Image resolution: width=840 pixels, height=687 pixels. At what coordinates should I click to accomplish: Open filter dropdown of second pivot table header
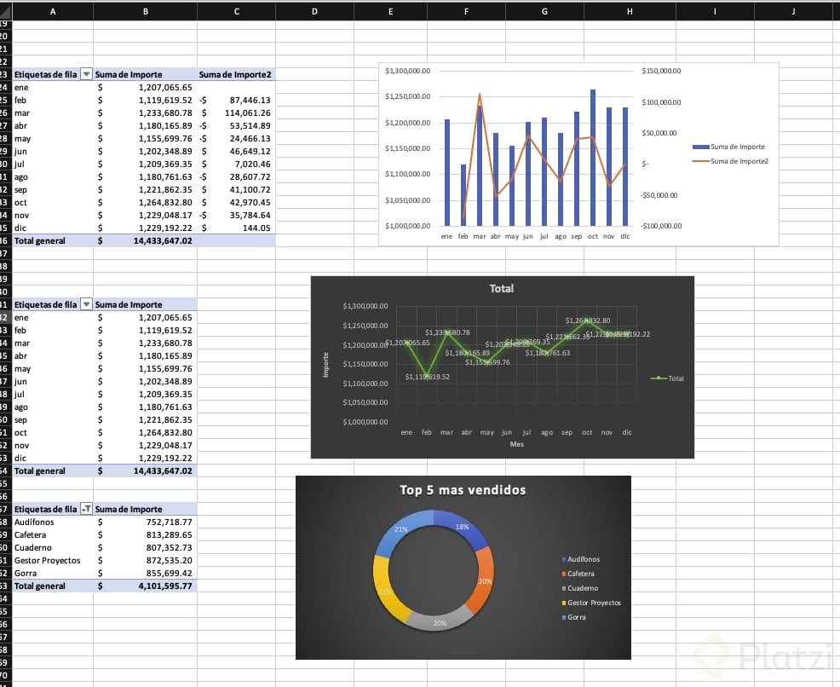[86, 304]
